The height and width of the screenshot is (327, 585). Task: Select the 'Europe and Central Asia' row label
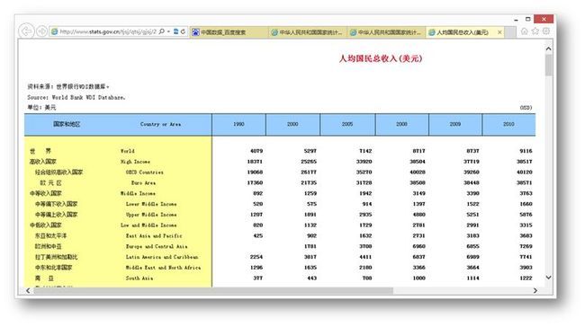(157, 246)
